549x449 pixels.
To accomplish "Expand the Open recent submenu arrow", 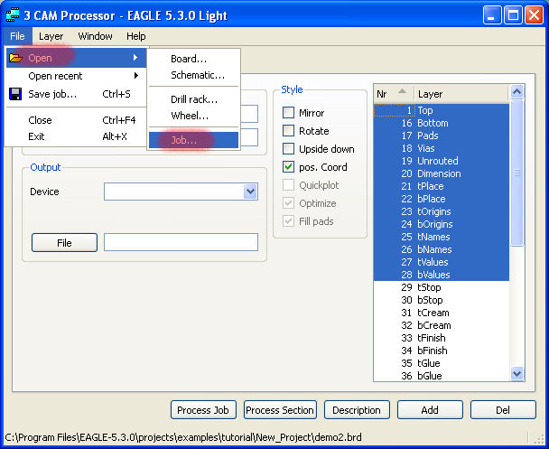I will pos(136,76).
